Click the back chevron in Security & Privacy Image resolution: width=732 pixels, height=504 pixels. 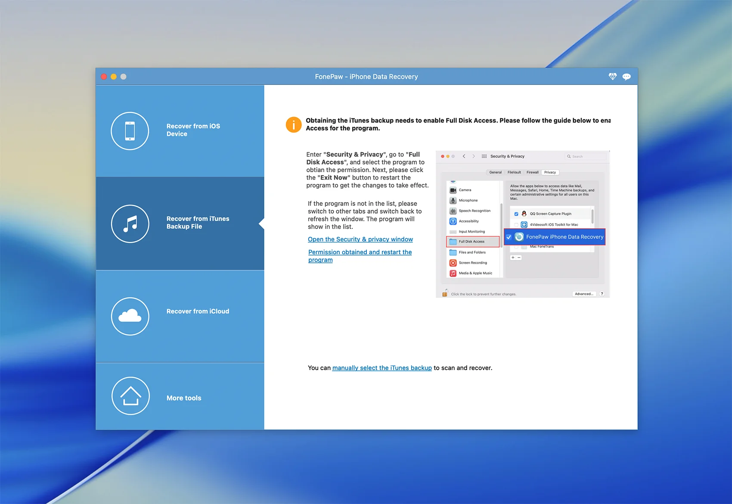(x=464, y=156)
